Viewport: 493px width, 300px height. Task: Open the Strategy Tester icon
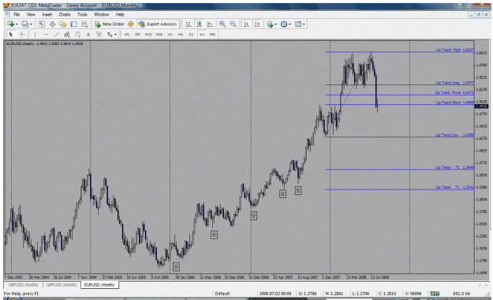pos(84,24)
